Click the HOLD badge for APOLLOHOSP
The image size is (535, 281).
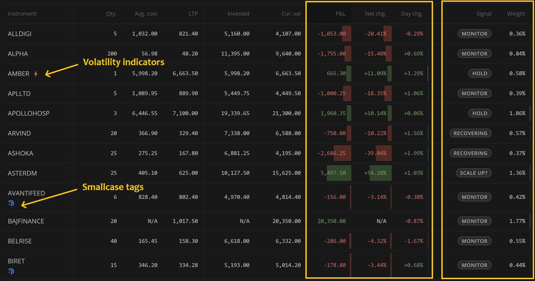(x=480, y=113)
